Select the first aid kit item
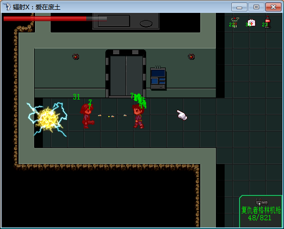This screenshot has height=229, width=284. [x=251, y=23]
